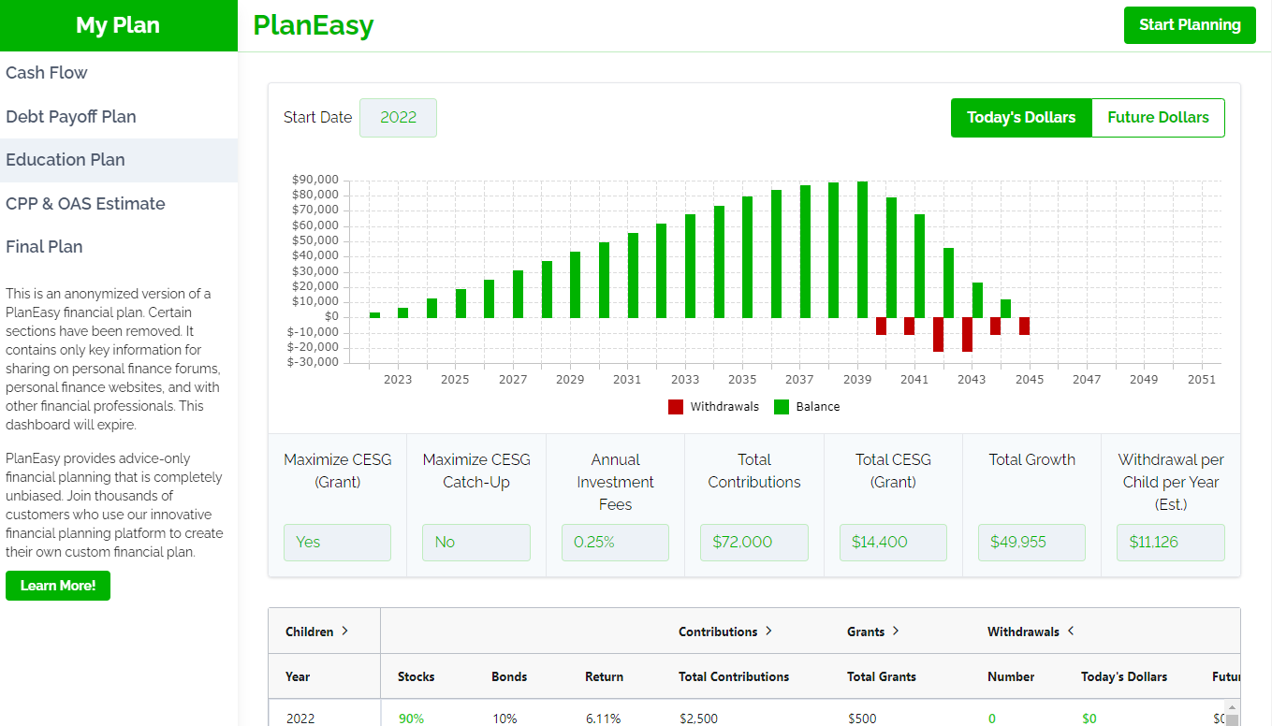This screenshot has height=726, width=1272.
Task: Click the 10% bonds cell
Action: pos(504,719)
